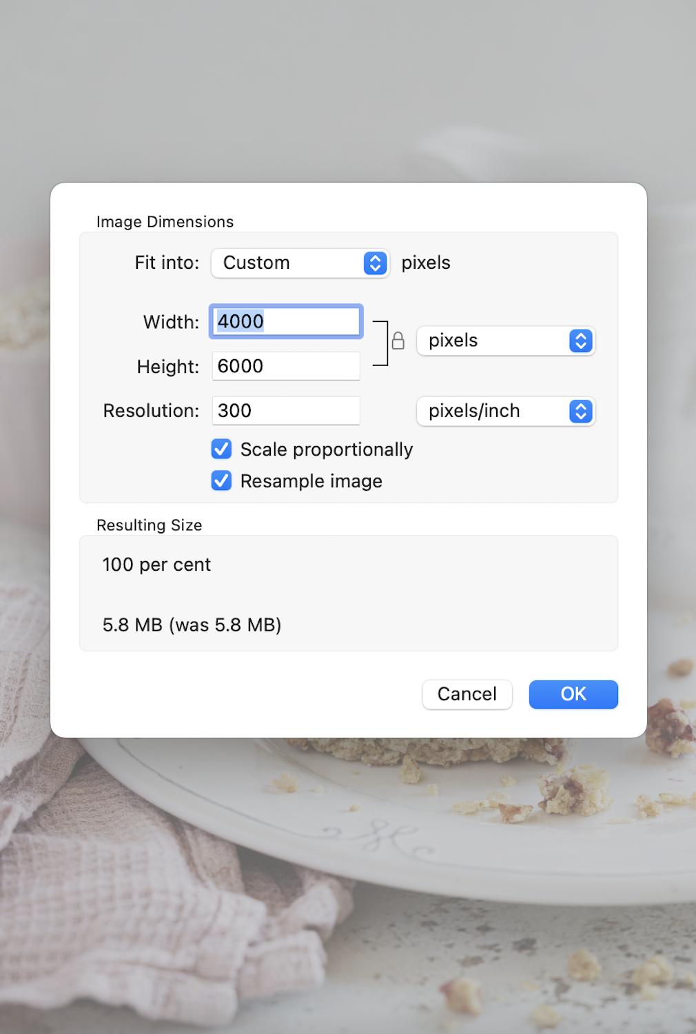Image resolution: width=696 pixels, height=1034 pixels.
Task: Open the units dropdown showing pixels
Action: tap(505, 341)
